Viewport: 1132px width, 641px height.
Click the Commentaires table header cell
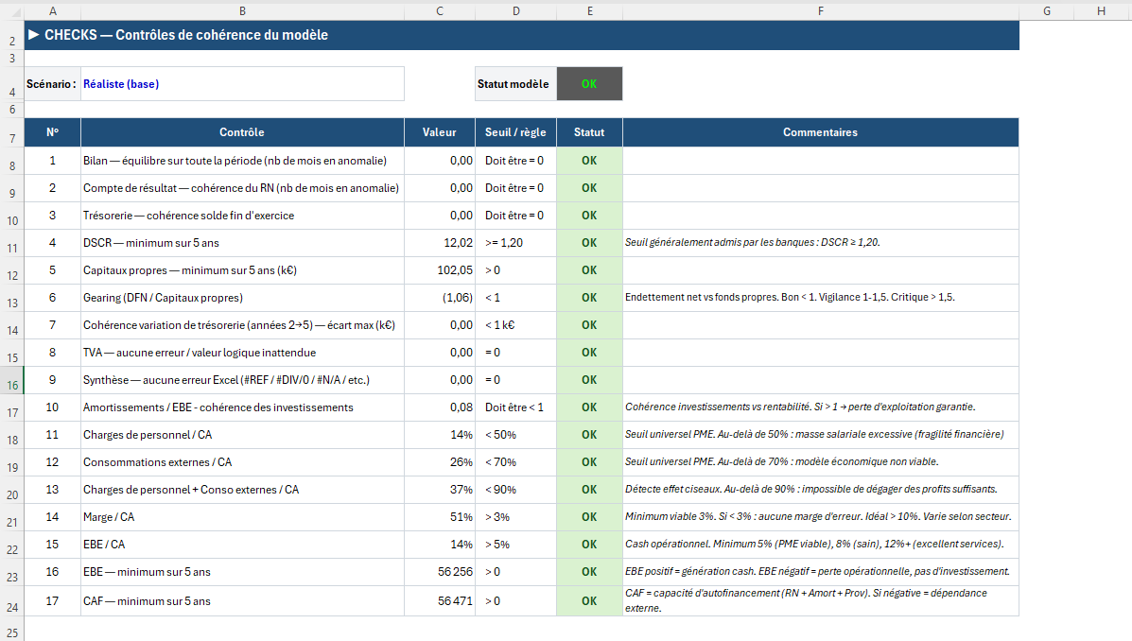820,132
